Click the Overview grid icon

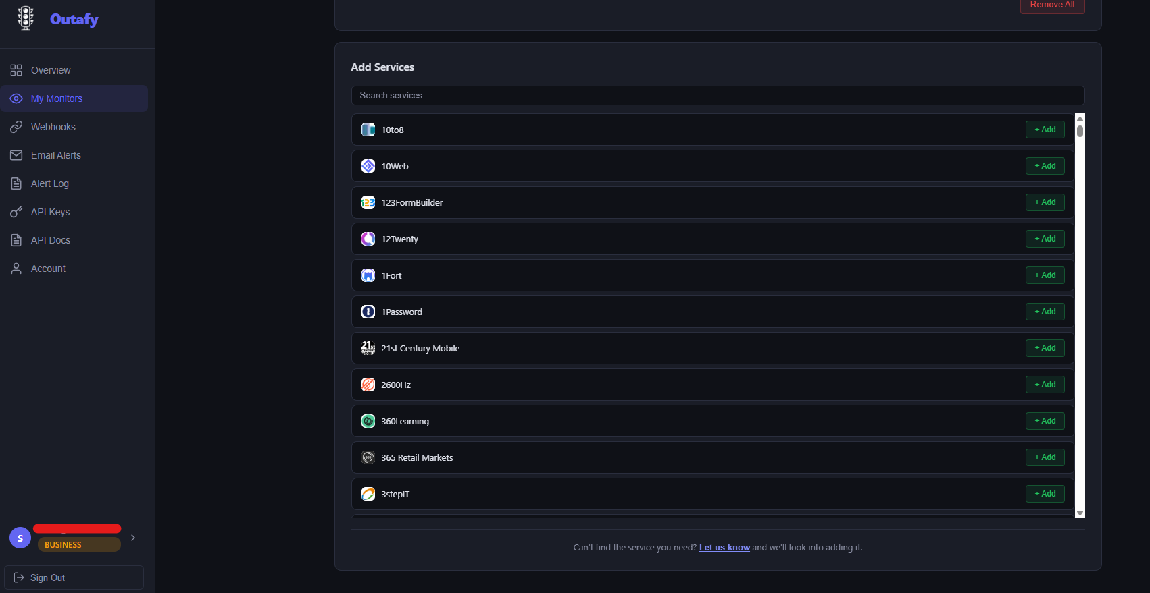[16, 70]
